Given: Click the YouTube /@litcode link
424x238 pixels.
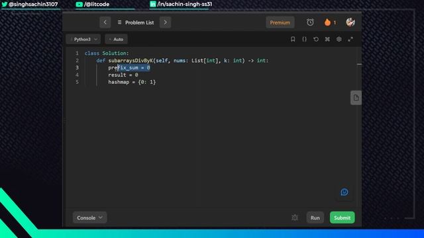Looking at the screenshot, I should click(93, 5).
